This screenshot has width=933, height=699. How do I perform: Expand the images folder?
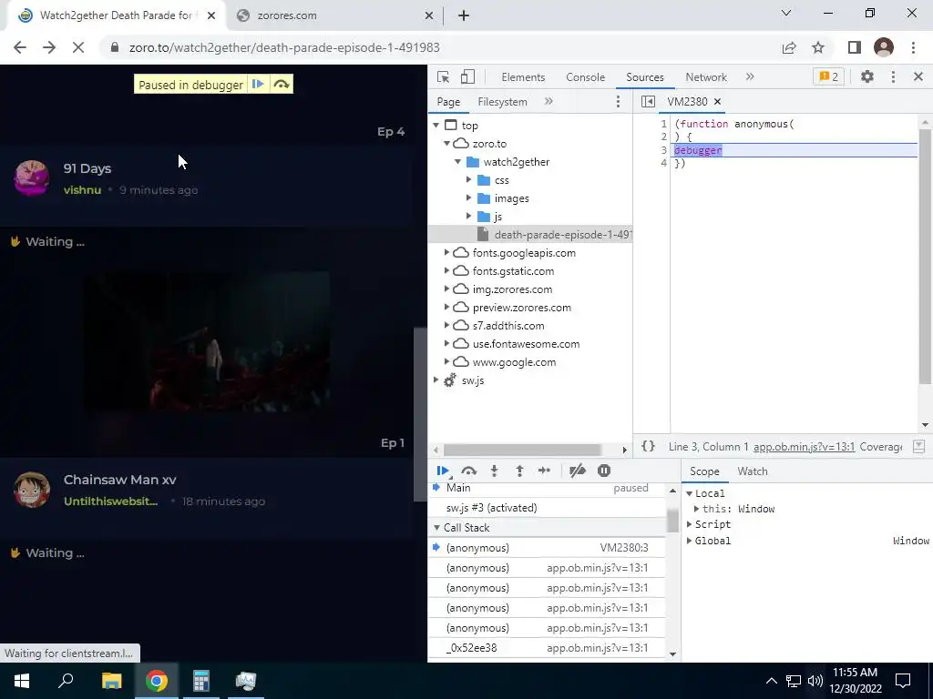coord(469,198)
